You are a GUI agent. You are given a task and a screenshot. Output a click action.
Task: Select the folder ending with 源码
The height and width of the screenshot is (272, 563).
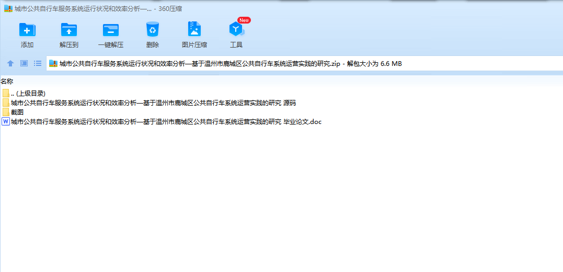click(149, 103)
